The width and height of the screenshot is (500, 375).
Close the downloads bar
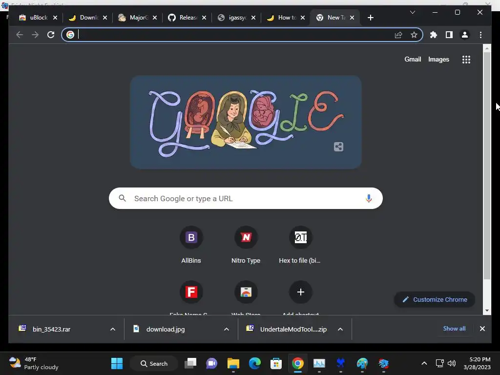coord(482,329)
